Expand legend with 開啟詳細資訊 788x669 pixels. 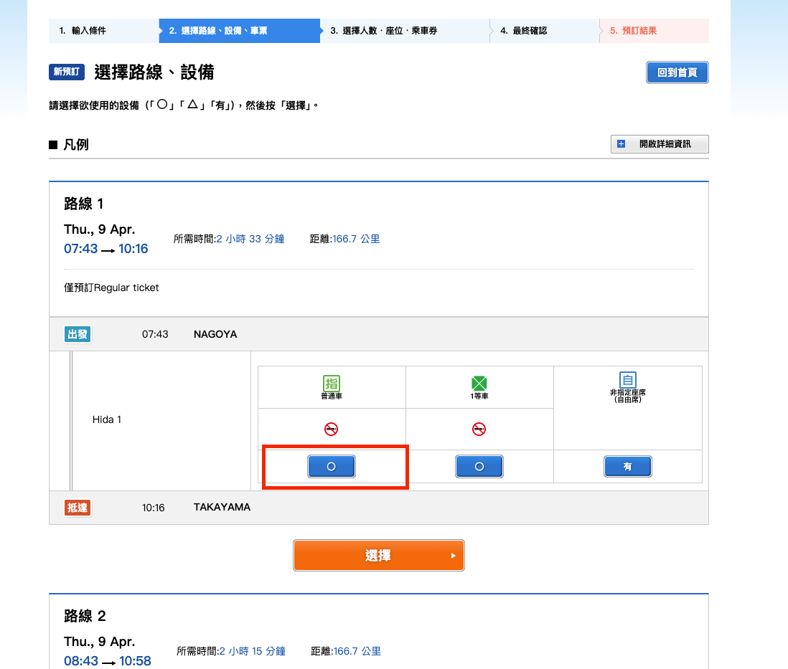[660, 144]
